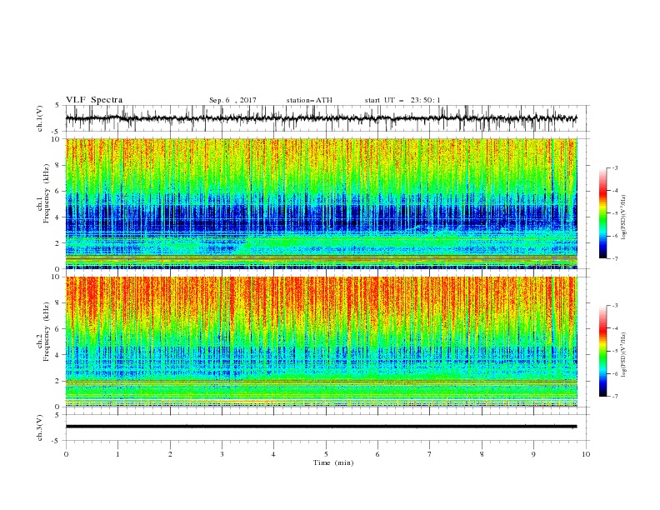This screenshot has height=510, width=660.
Task: Click time axis tick label "2"
Action: coord(170,454)
